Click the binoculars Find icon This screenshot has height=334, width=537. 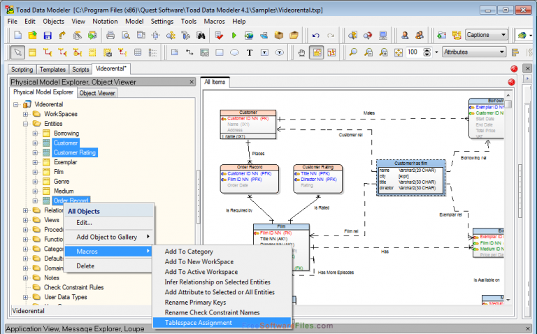pos(201,35)
